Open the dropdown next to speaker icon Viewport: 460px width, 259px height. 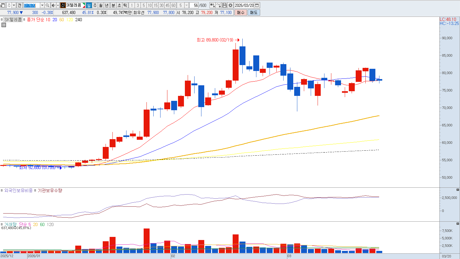[58, 5]
